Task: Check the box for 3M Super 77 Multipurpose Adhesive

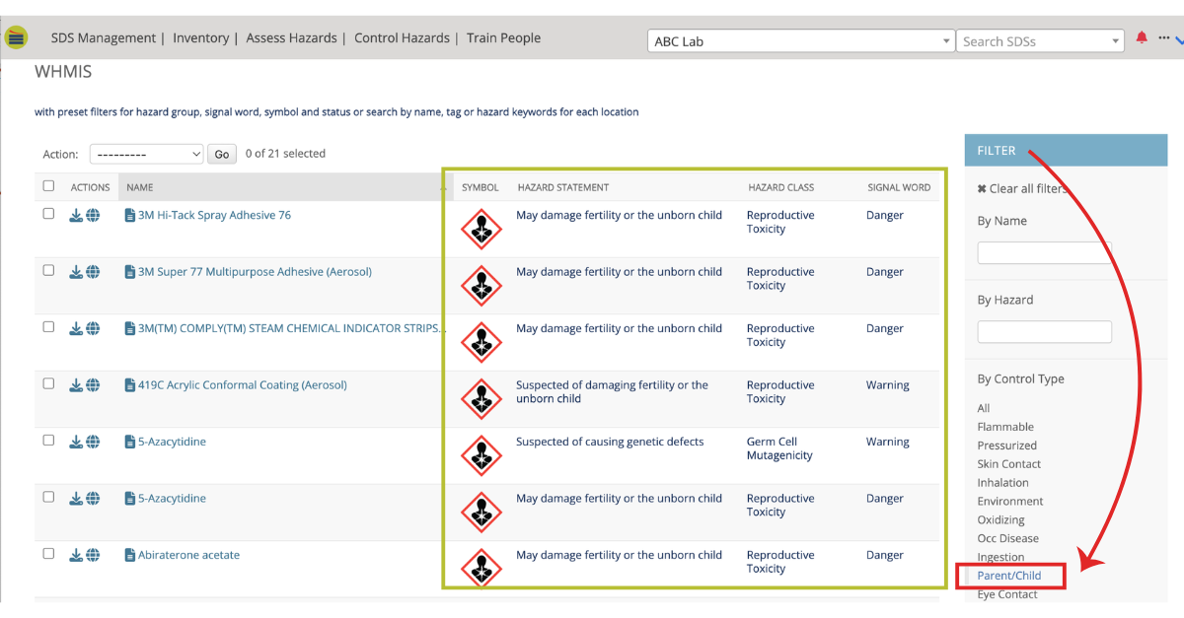Action: tap(48, 270)
